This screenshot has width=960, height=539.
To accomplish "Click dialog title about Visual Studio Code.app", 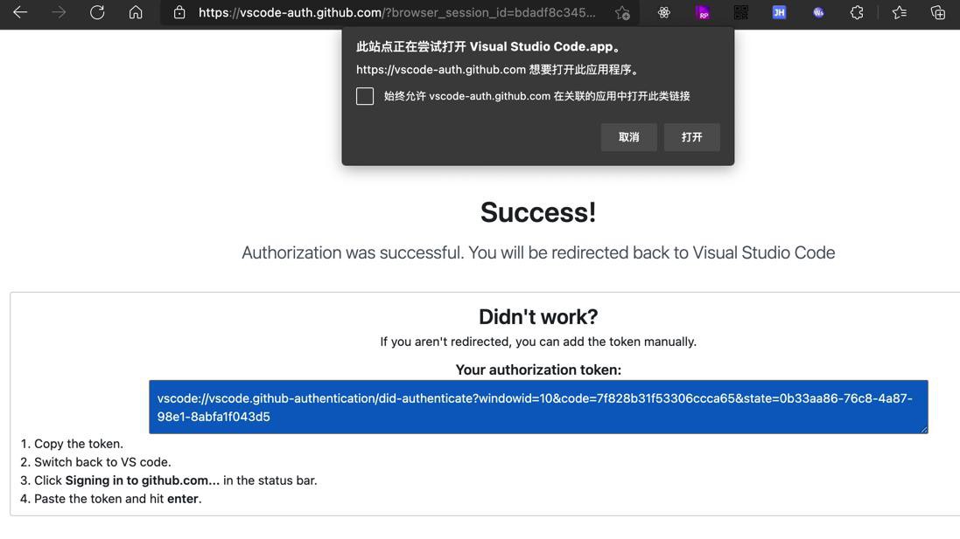I will 490,46.
